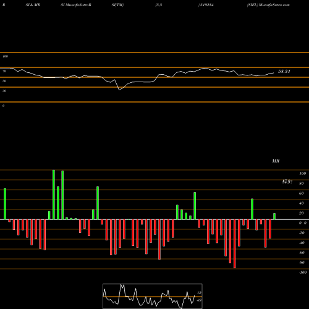Click the 'SI MunafaSutraR' header label
Viewport: 309px width, 309px height.
pos(76,5)
